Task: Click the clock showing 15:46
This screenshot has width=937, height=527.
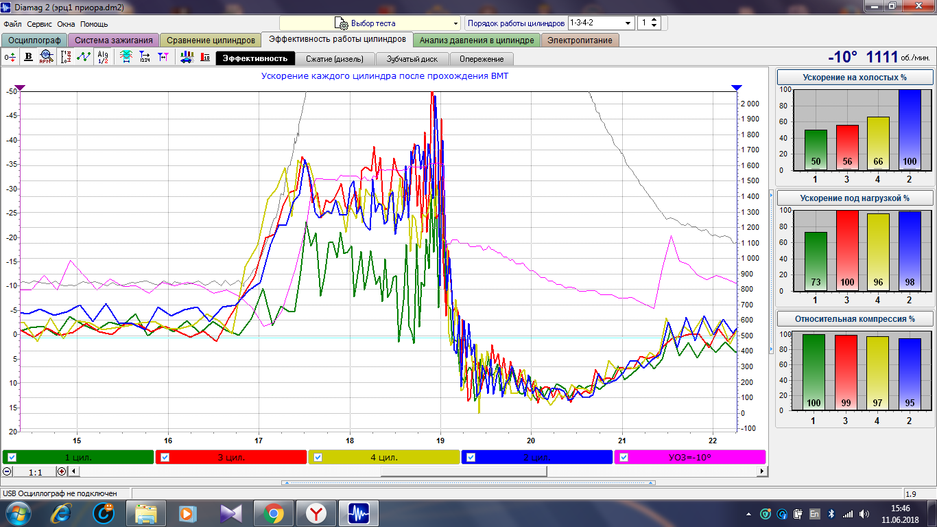Action: (x=900, y=508)
